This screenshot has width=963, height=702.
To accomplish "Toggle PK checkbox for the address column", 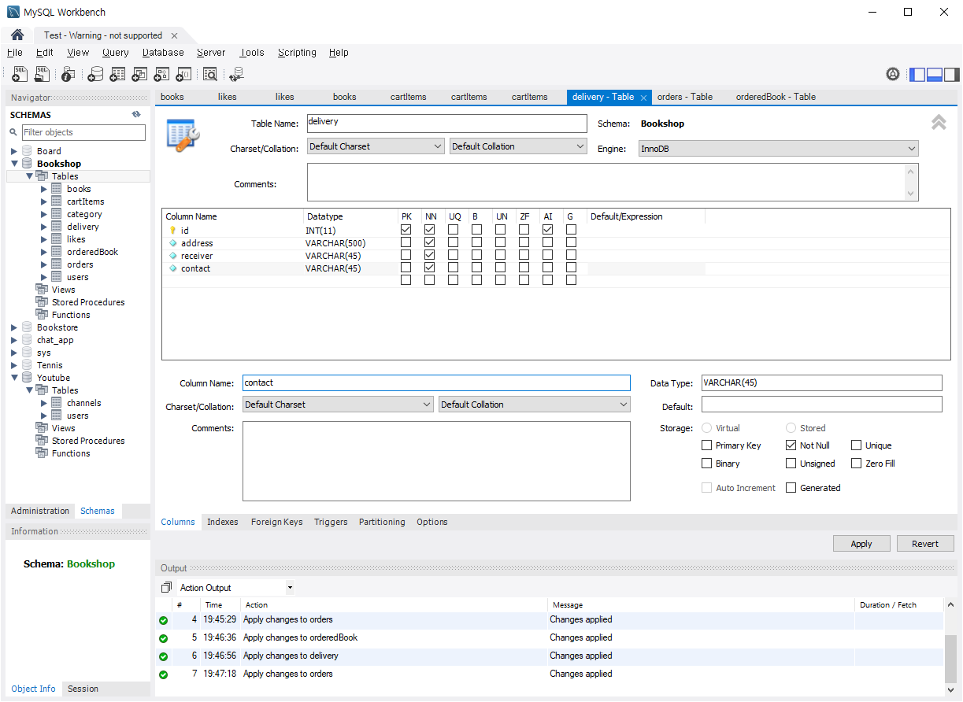I will click(406, 243).
